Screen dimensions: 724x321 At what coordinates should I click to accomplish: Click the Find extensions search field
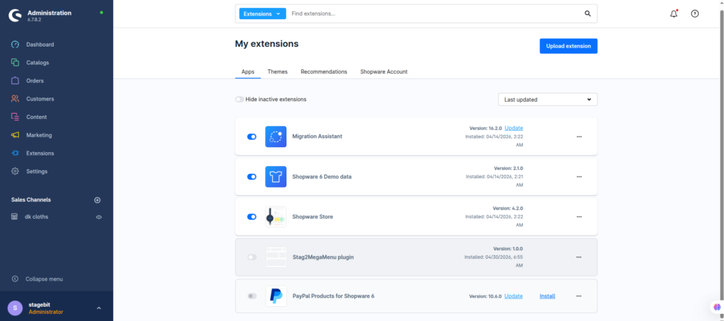[434, 14]
